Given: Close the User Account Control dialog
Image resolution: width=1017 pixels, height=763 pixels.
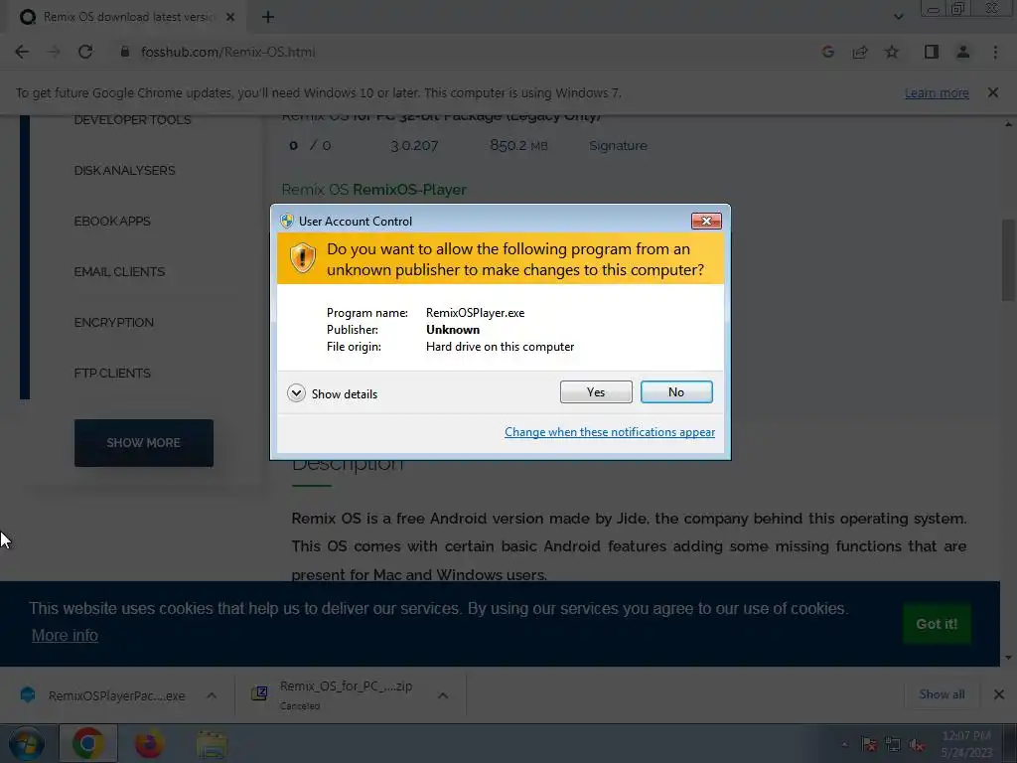Looking at the screenshot, I should point(706,222).
